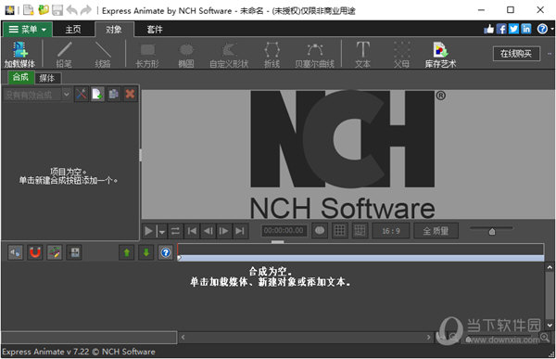Click the speaker audio icon in timeline toolbar

pyautogui.click(x=16, y=252)
